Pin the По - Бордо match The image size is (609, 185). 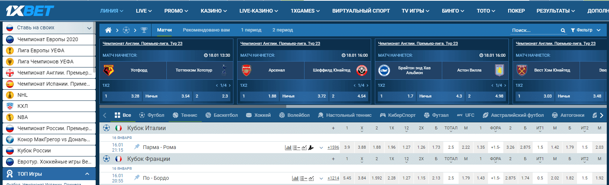137,178
